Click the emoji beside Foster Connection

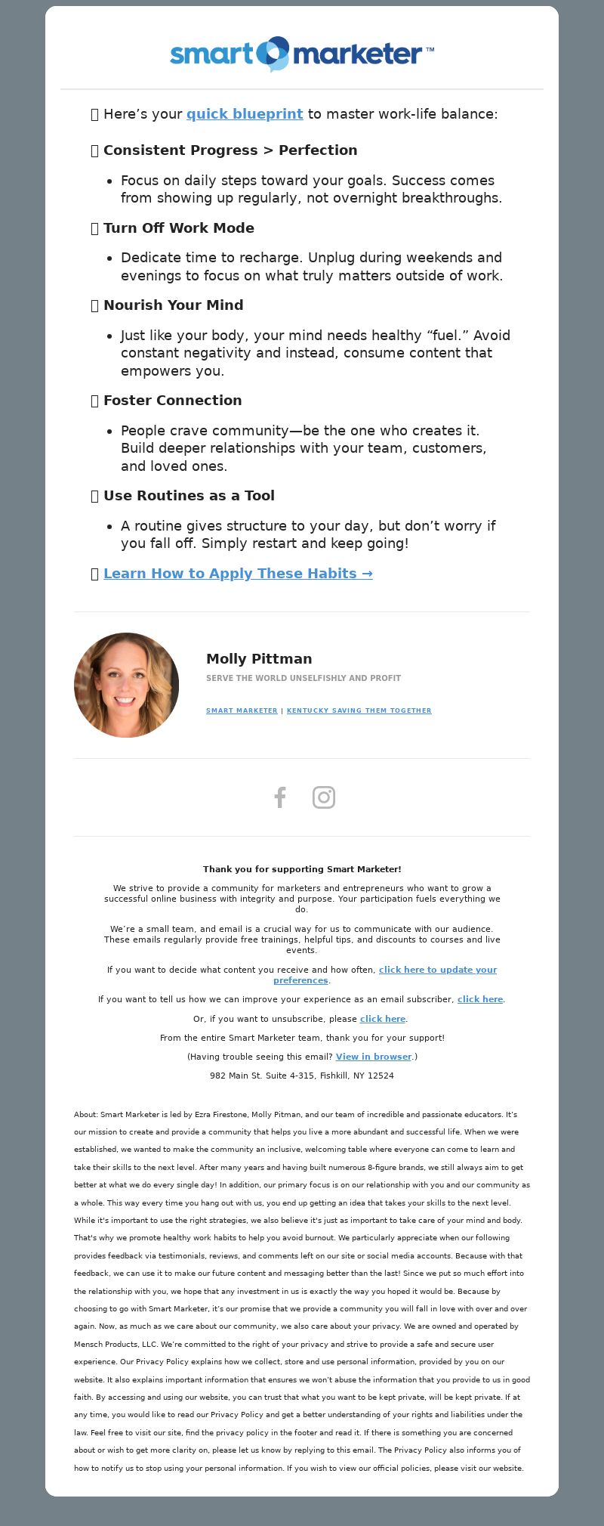[x=94, y=401]
